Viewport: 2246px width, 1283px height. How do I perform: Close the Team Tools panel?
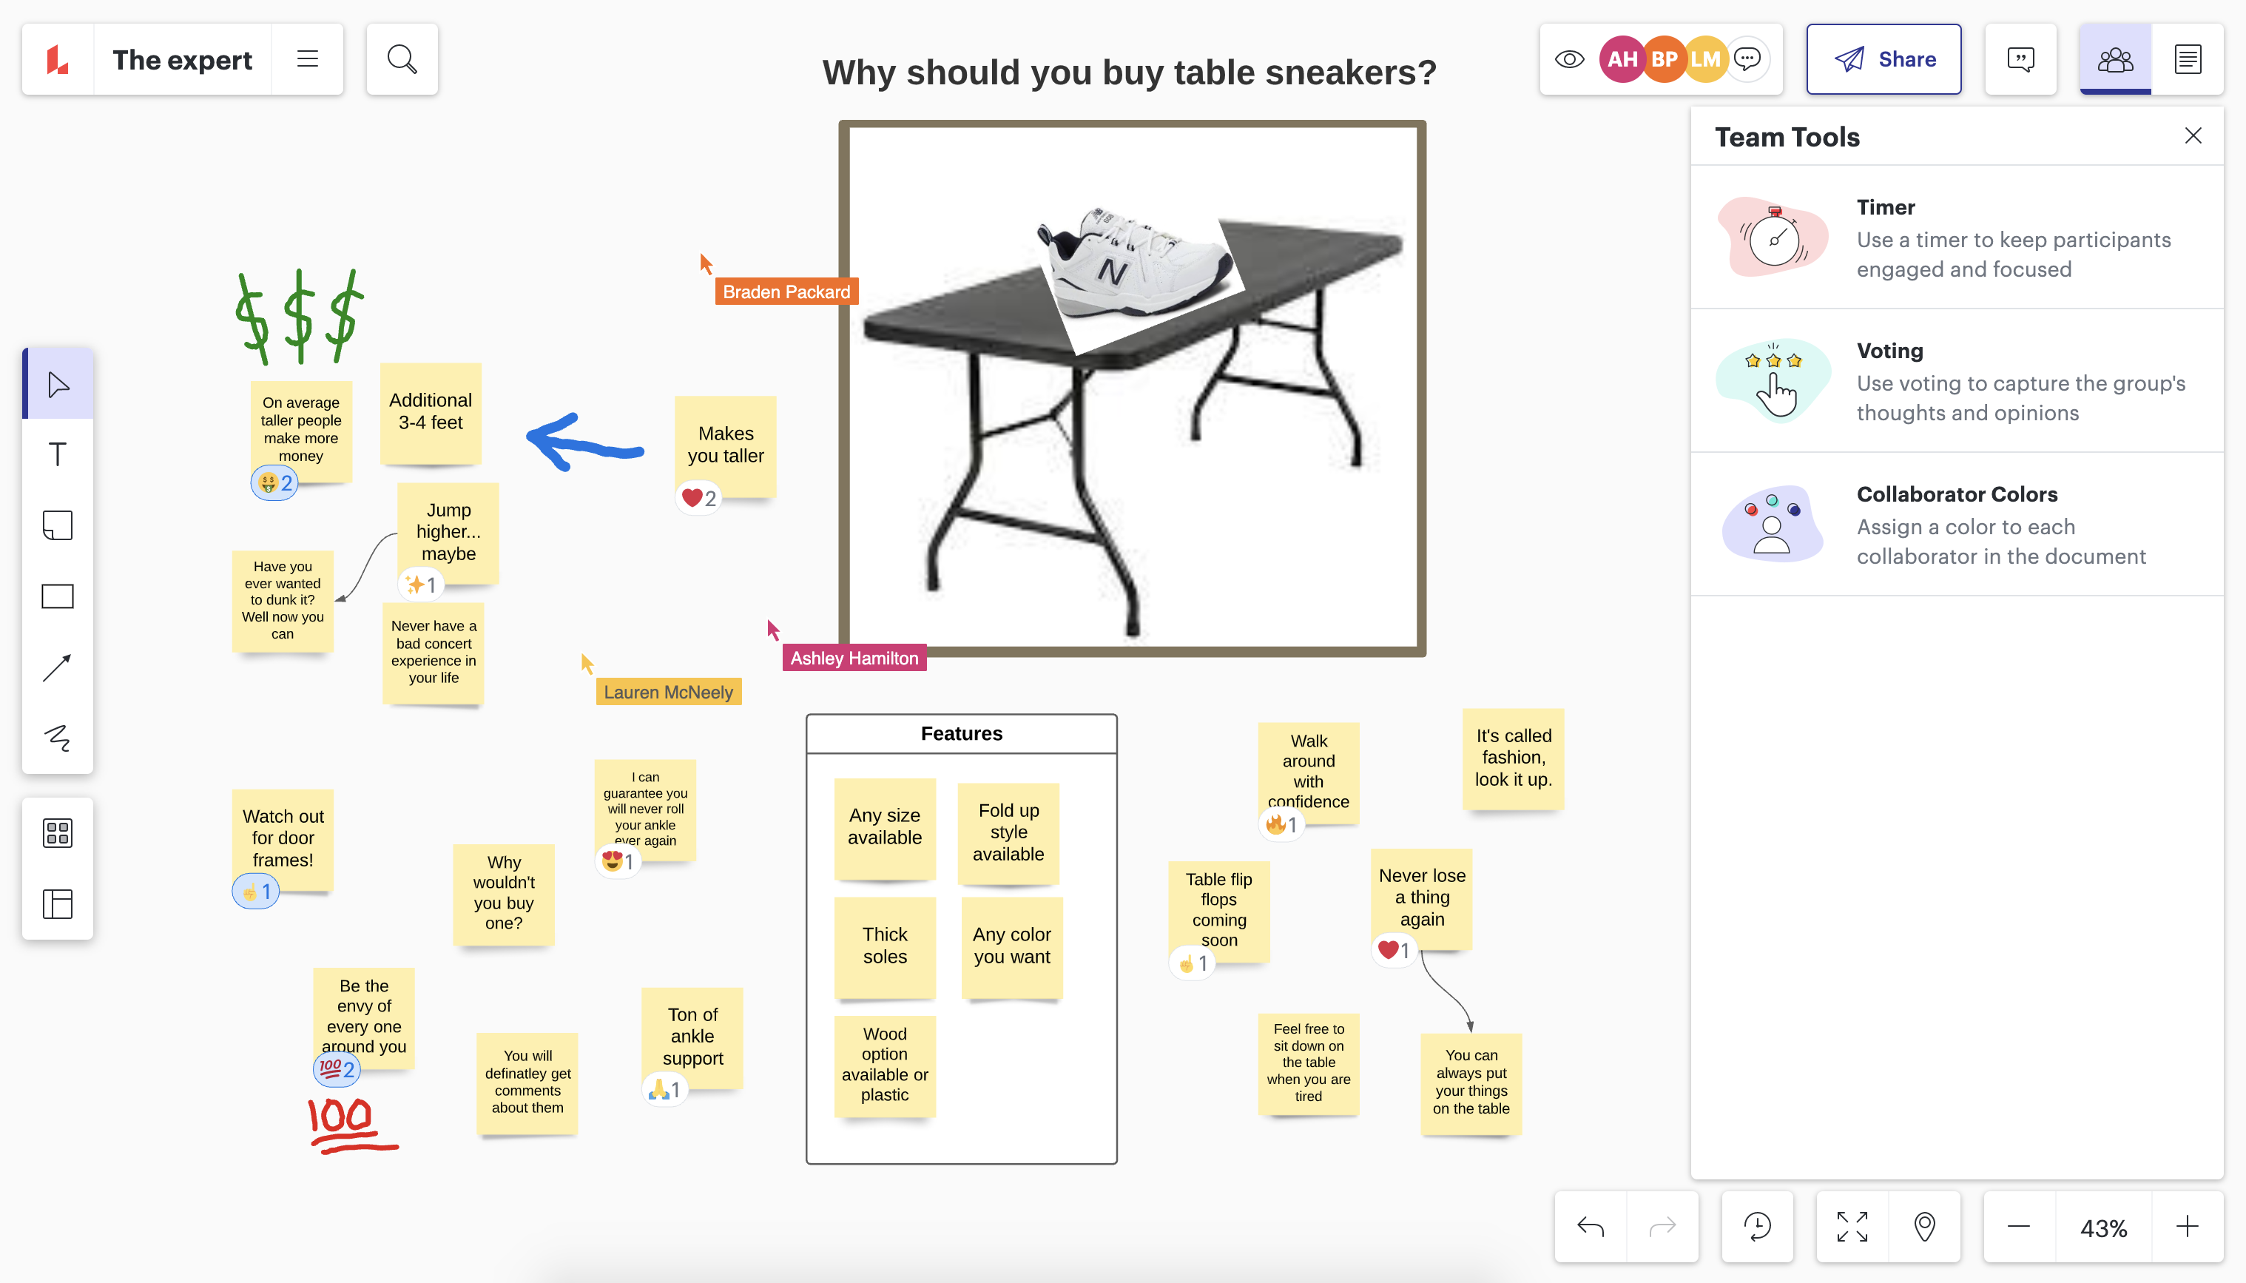pos(2193,135)
